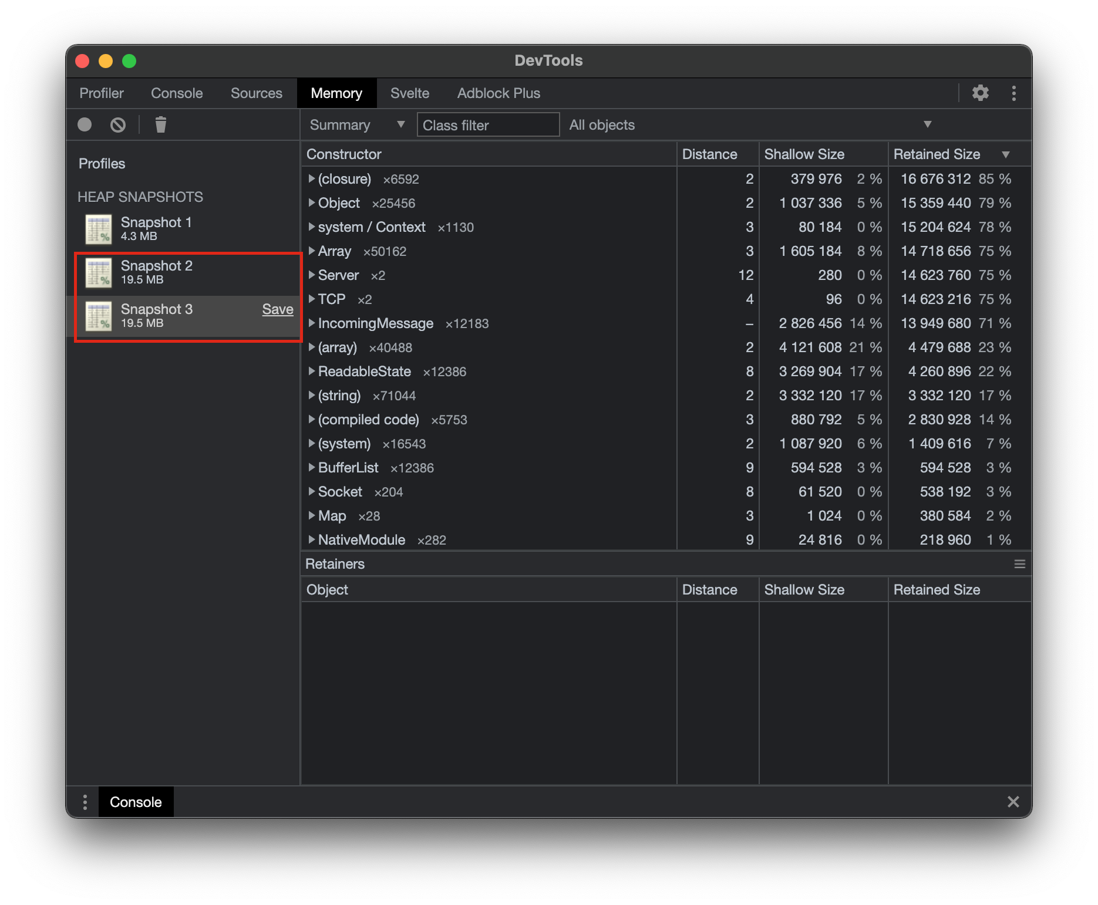Click the trash collect garbage icon

click(x=161, y=124)
